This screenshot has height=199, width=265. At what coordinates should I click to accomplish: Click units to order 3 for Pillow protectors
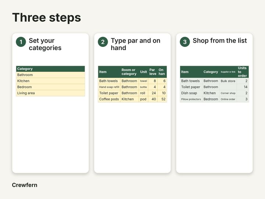pos(243,99)
